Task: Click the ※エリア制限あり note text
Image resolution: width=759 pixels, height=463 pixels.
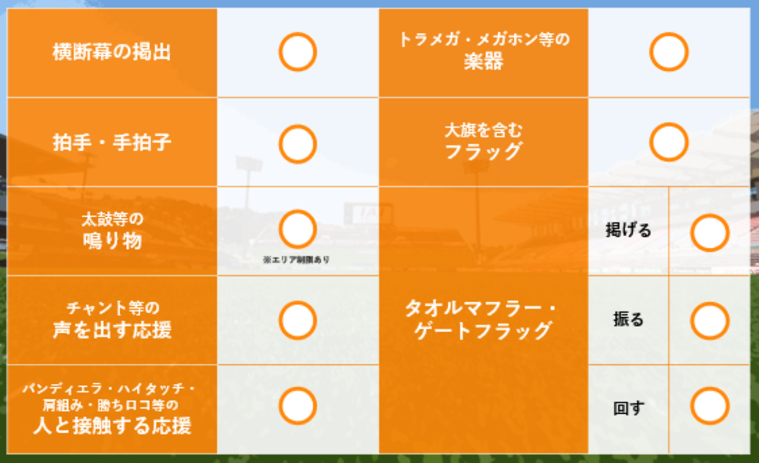Action: (296, 259)
